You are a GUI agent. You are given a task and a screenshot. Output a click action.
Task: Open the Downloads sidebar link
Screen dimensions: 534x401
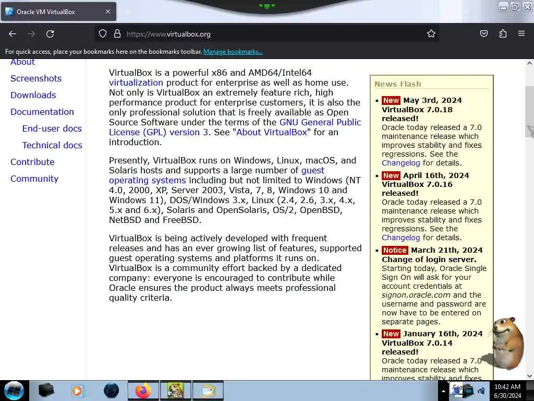point(33,95)
